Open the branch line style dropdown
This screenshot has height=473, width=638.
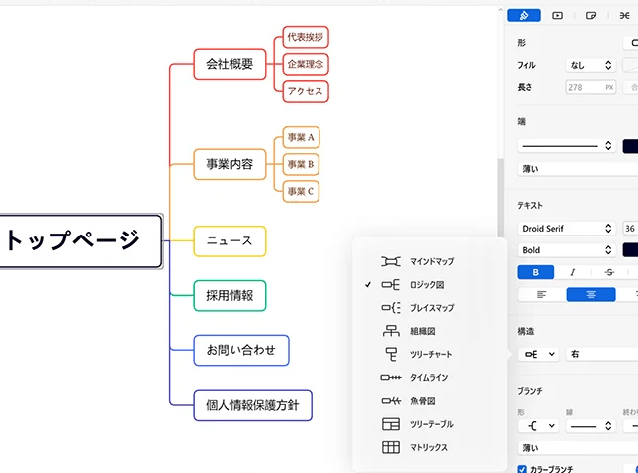click(591, 426)
